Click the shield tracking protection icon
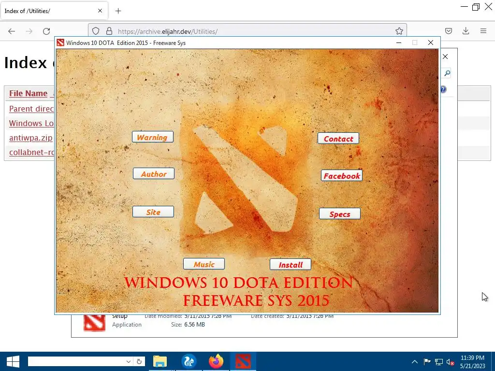495x371 pixels. (x=96, y=31)
